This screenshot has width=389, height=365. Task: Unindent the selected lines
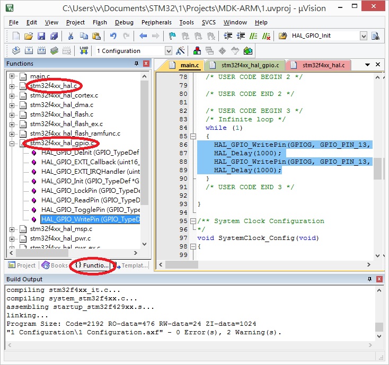click(241, 36)
